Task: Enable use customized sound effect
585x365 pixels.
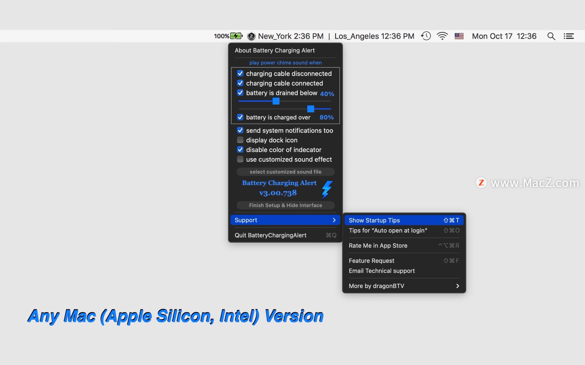Action: tap(240, 159)
